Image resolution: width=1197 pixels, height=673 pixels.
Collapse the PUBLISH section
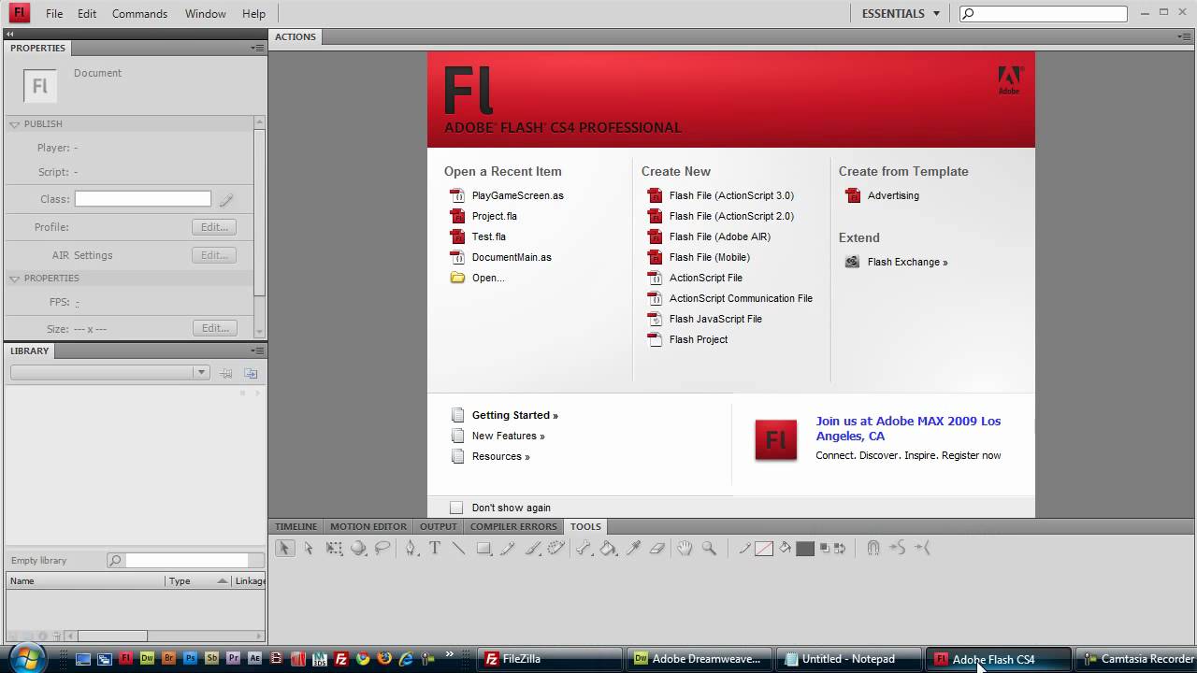point(14,124)
